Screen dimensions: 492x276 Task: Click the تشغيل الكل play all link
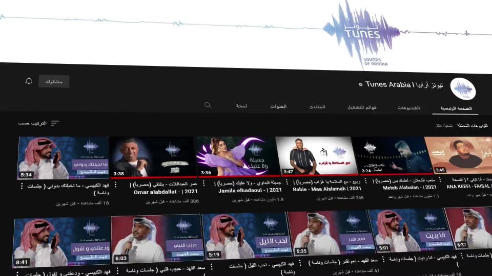444,126
